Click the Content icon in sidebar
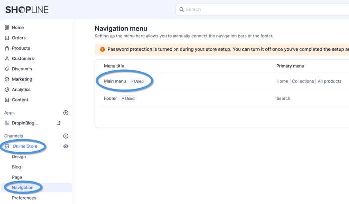 pyautogui.click(x=7, y=100)
